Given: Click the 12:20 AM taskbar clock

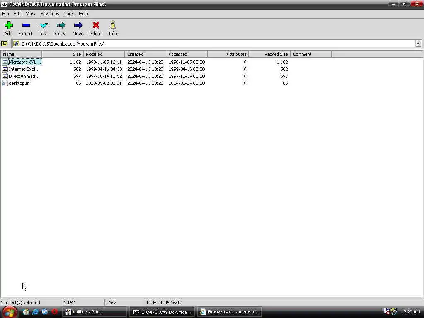Looking at the screenshot, I should pyautogui.click(x=410, y=312).
